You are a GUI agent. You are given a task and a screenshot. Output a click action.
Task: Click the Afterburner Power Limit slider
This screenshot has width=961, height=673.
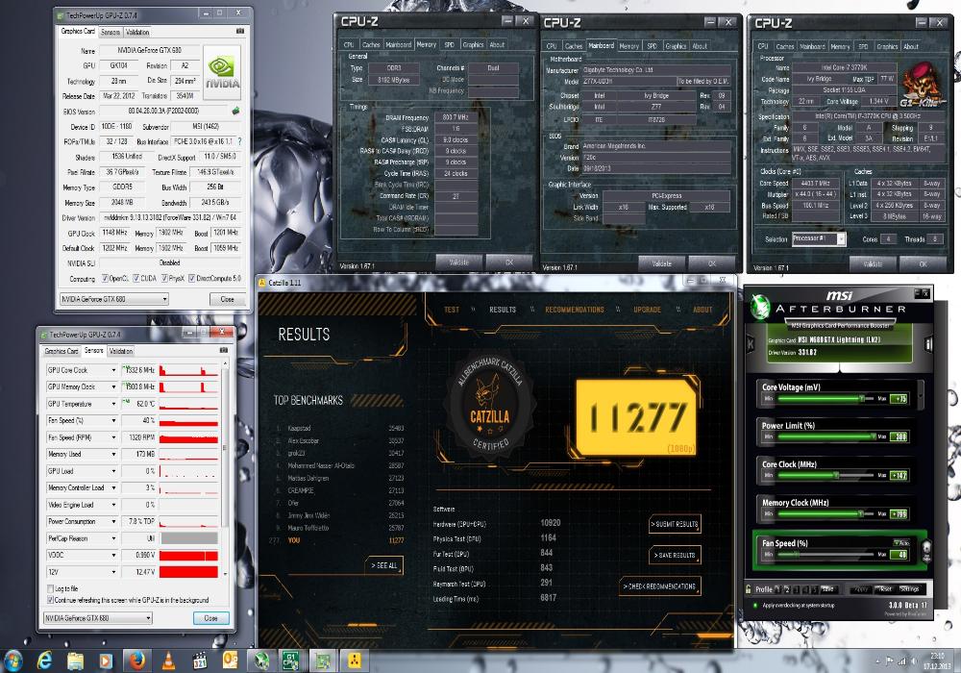click(x=825, y=436)
